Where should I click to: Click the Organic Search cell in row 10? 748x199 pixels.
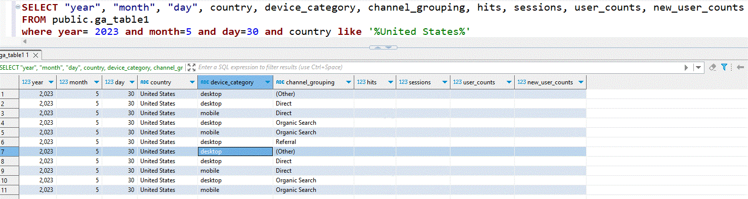pos(314,180)
